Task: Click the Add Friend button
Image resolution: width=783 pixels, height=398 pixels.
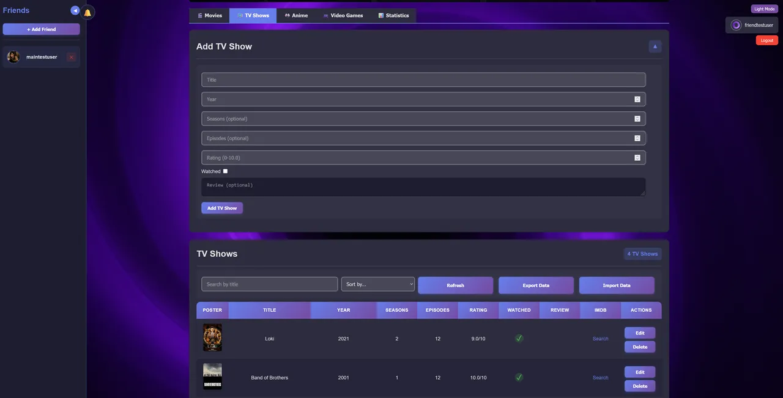Action: (x=41, y=29)
